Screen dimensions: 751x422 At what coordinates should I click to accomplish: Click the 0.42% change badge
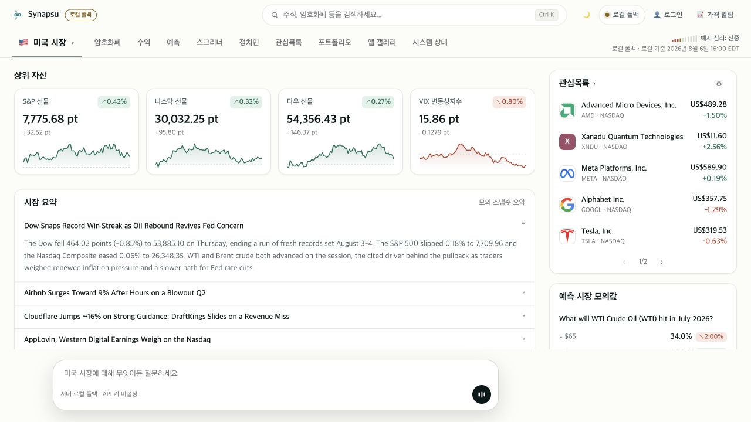(x=114, y=101)
